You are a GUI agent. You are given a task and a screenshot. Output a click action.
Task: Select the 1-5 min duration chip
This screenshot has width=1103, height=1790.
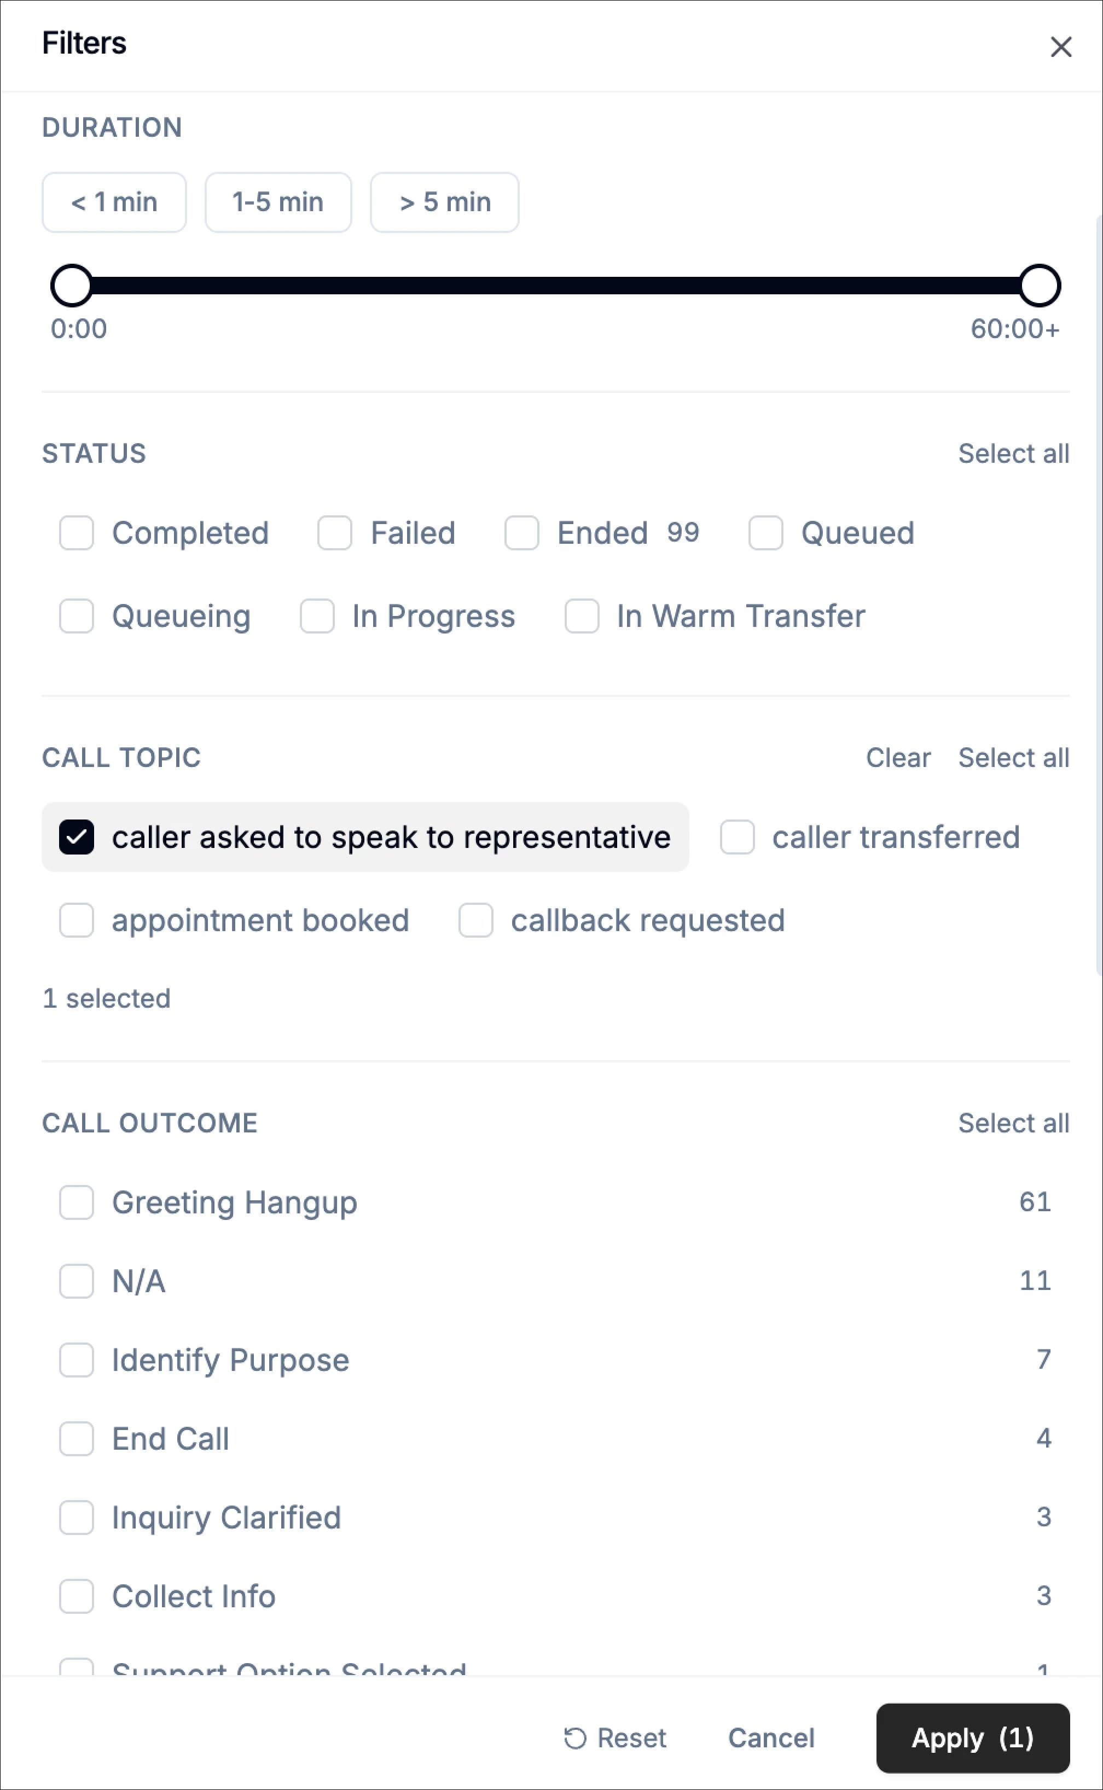pyautogui.click(x=278, y=203)
